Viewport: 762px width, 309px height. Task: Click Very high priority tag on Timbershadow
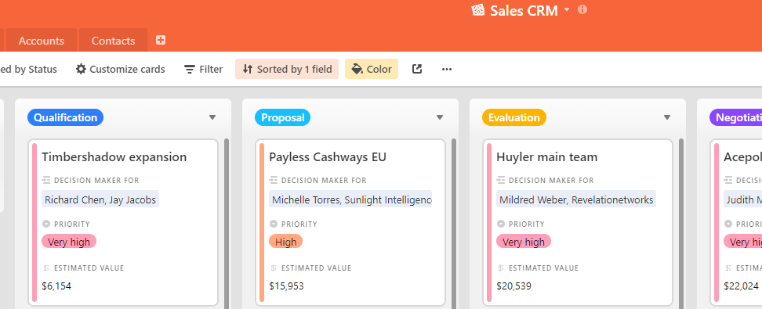point(69,242)
